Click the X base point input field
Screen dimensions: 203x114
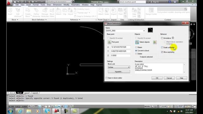click(x=121, y=47)
